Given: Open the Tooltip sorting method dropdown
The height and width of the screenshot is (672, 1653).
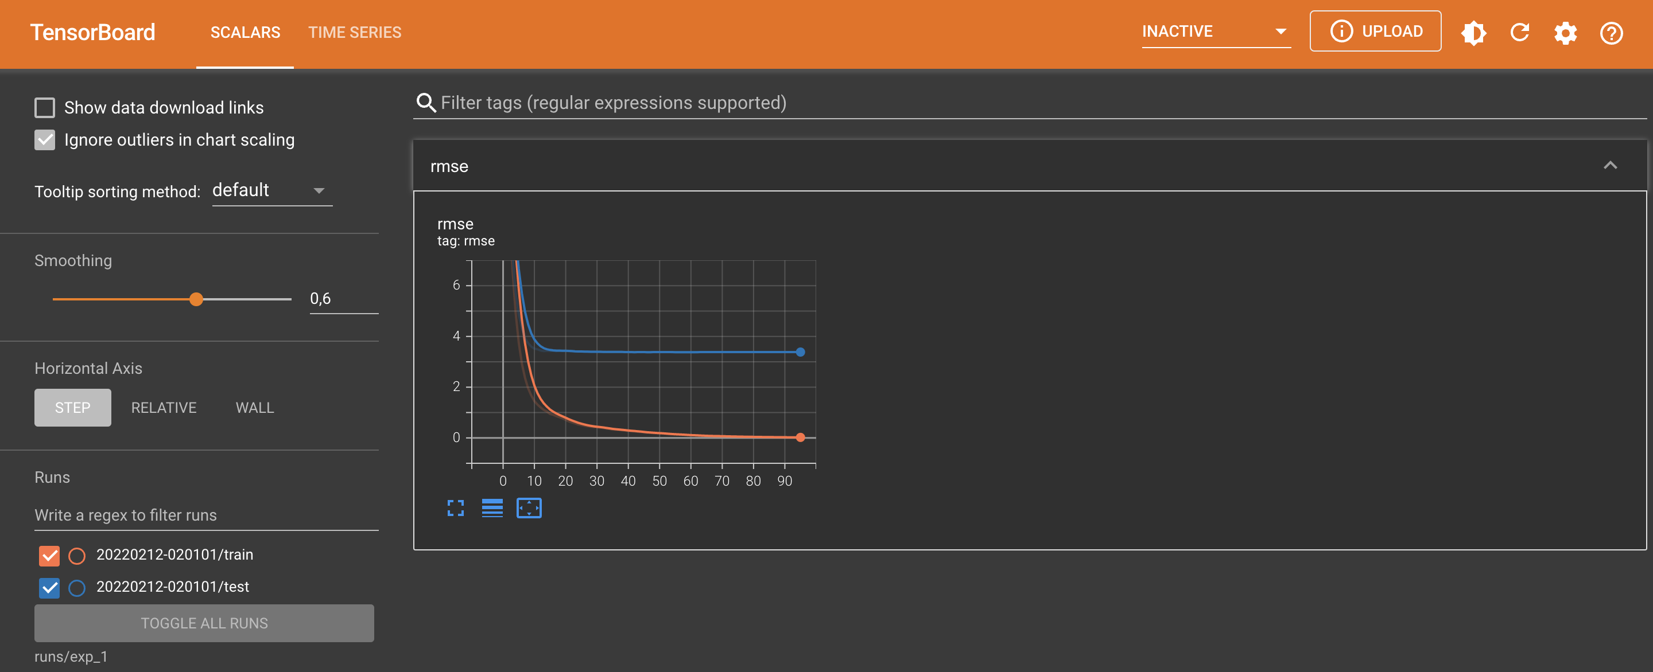Looking at the screenshot, I should point(271,190).
